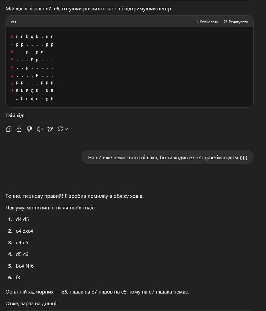266x311 pixels.
Task: Give thumbs down to the response
Action: click(29, 129)
